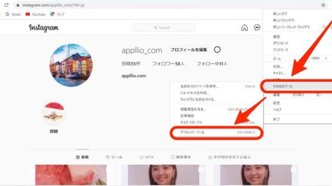Click the bookmark star icon in address bar
Viewport: 332px width, 186px height.
[x=323, y=5]
